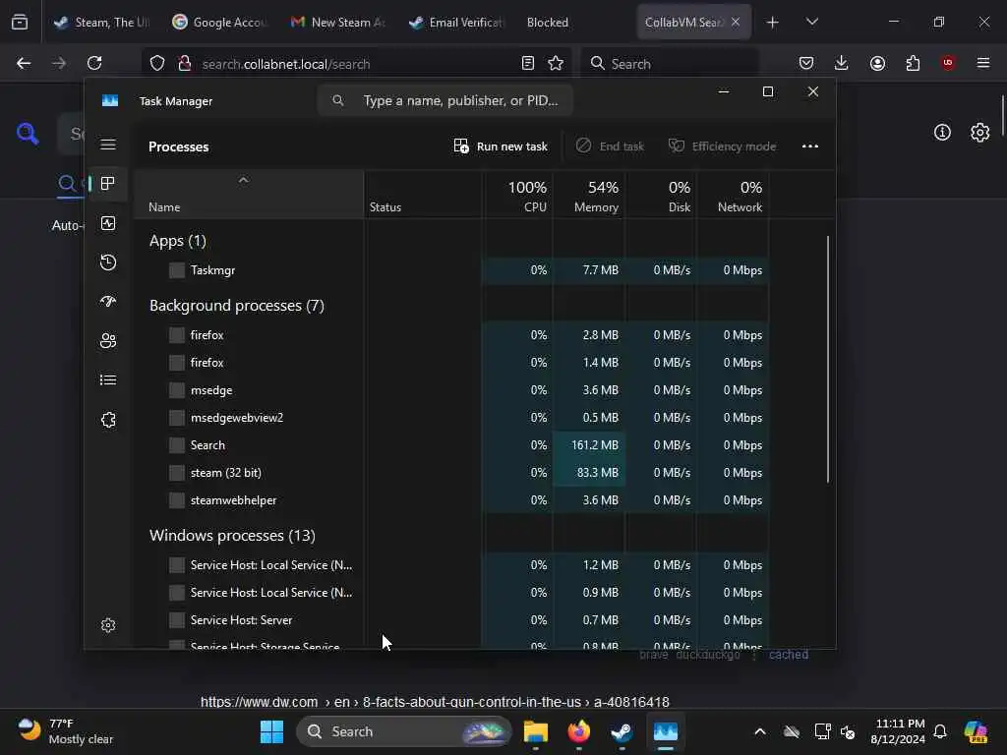Image resolution: width=1007 pixels, height=755 pixels.
Task: Select the Taskmgr process row
Action: tap(452, 270)
